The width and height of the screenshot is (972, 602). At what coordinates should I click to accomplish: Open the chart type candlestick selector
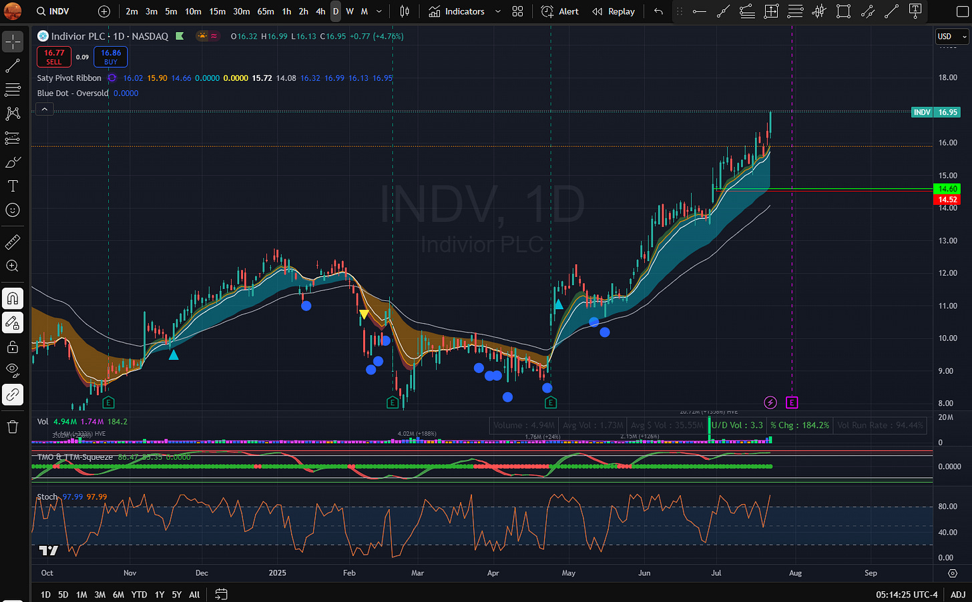[405, 11]
